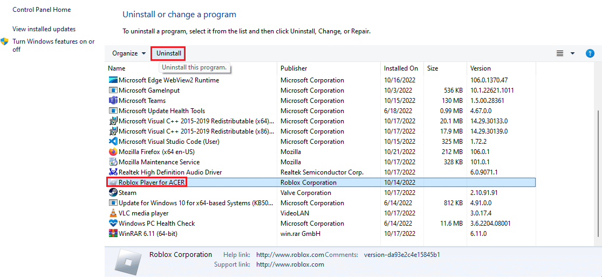Select Mozilla Maintenance Service name
This screenshot has height=279, width=602.
159,162
